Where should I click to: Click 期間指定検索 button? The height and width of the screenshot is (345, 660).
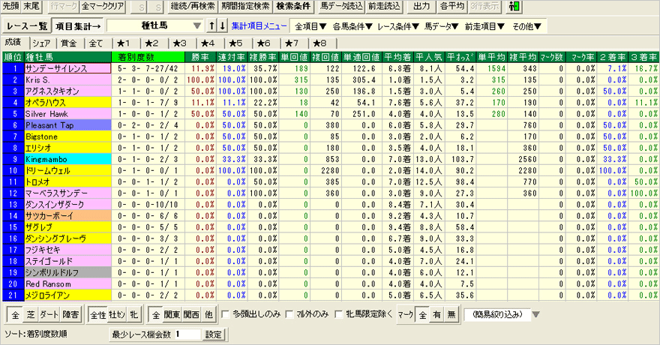click(246, 6)
